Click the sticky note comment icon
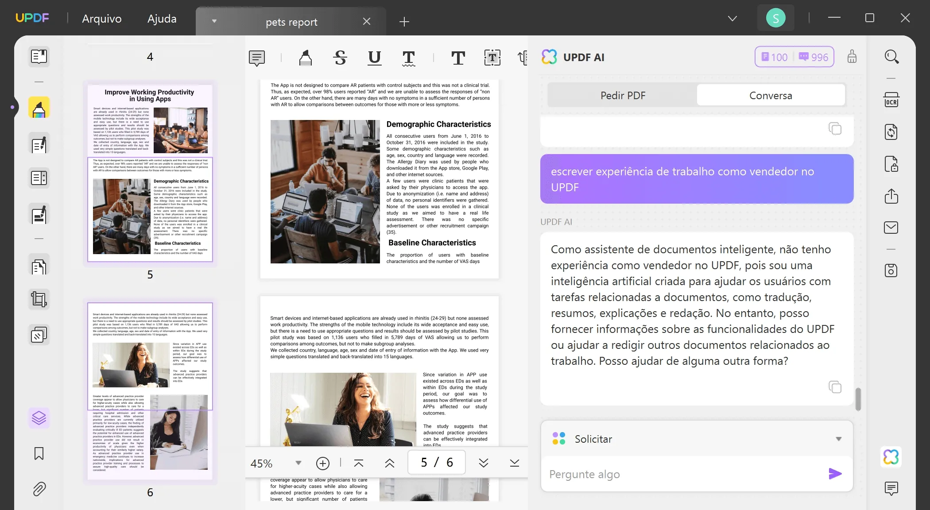The width and height of the screenshot is (930, 510). (x=257, y=58)
